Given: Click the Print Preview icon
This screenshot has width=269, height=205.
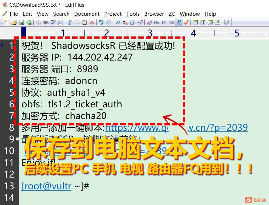Looking at the screenshot, I should click(38, 22).
